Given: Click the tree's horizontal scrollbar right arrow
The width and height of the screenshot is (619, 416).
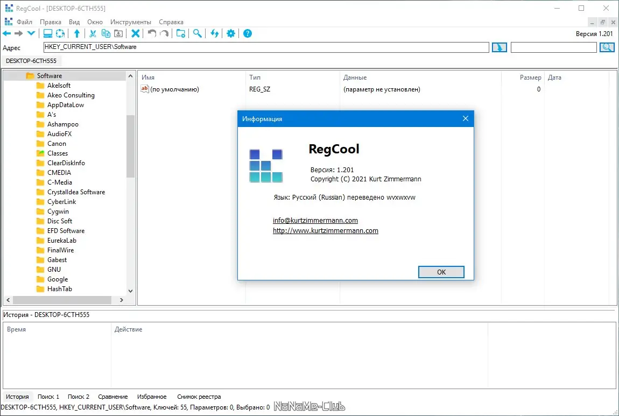Looking at the screenshot, I should pyautogui.click(x=121, y=300).
